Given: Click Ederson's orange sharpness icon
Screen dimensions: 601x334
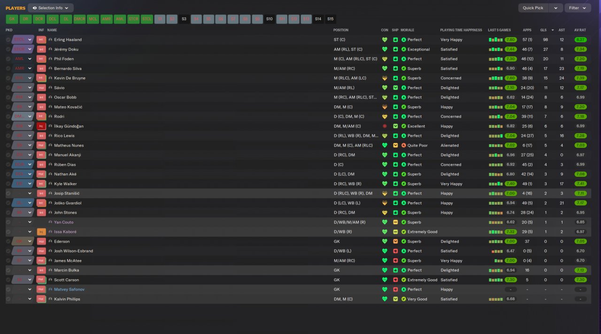Looking at the screenshot, I should coord(395,241).
